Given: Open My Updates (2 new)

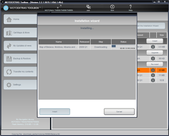Looking at the screenshot, I should pos(21,46).
